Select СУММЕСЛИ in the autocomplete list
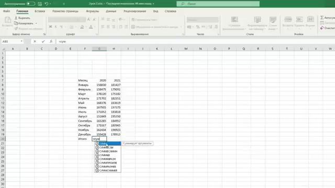The width and height of the screenshot is (335, 188). click(x=108, y=147)
